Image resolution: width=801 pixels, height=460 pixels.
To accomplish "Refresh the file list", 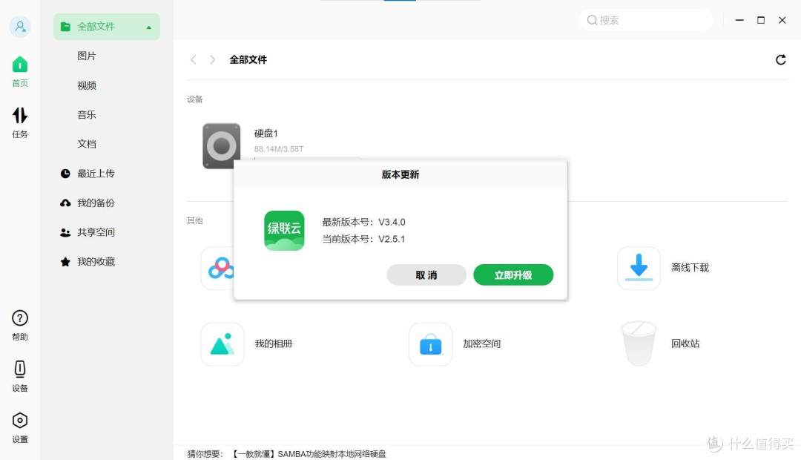I will click(780, 60).
